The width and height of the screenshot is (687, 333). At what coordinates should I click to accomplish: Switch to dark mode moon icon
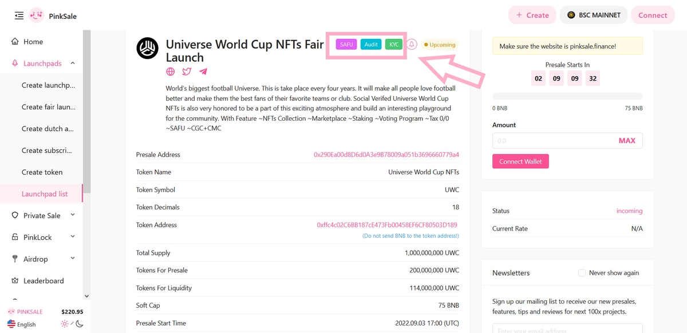80,324
